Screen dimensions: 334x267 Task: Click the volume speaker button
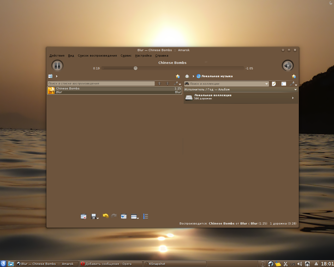pyautogui.click(x=288, y=65)
